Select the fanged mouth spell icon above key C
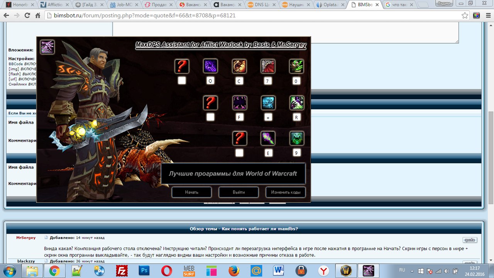Screen dimensions: 494x278 (239, 66)
